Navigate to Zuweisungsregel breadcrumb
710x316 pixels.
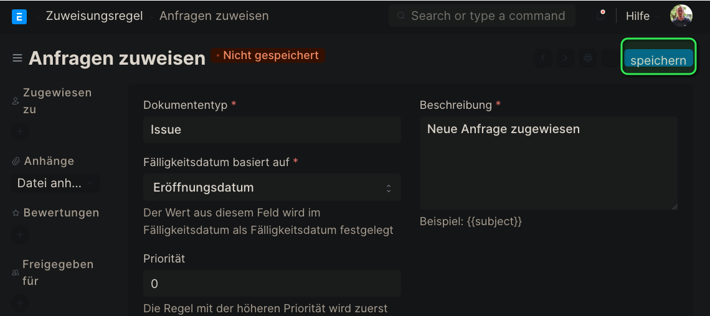pyautogui.click(x=94, y=16)
